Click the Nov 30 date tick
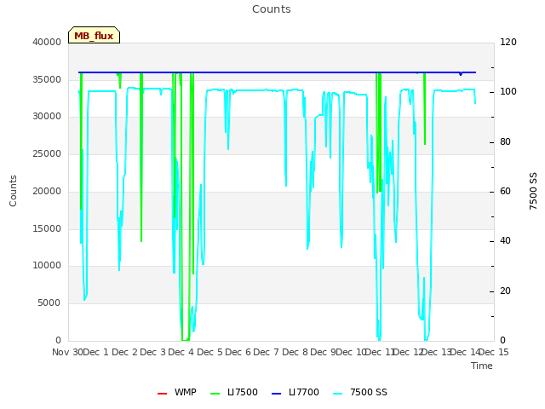This screenshot has height=409, width=545. click(x=67, y=352)
